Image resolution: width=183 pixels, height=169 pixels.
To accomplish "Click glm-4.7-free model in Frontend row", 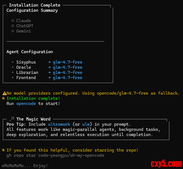I will (x=68, y=78).
